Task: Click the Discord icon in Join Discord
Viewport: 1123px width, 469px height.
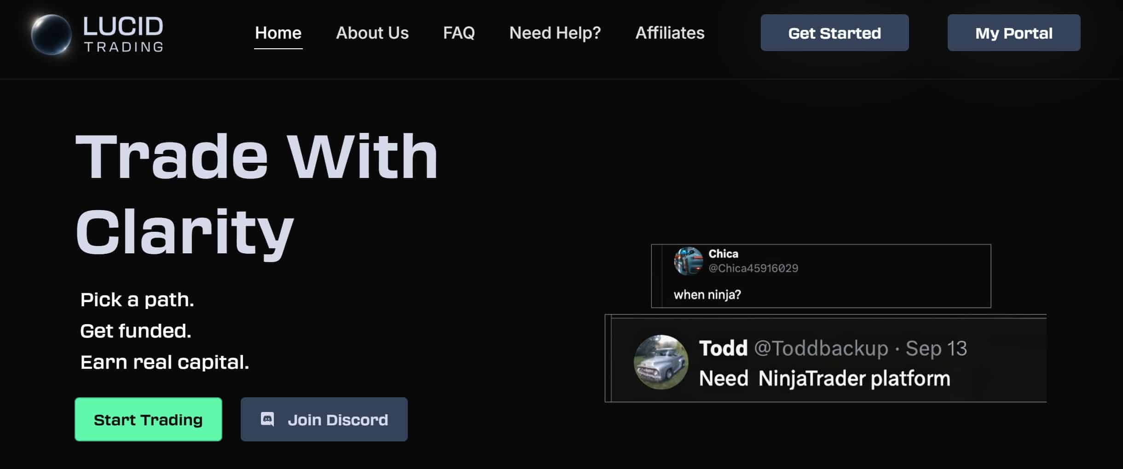Action: click(267, 419)
